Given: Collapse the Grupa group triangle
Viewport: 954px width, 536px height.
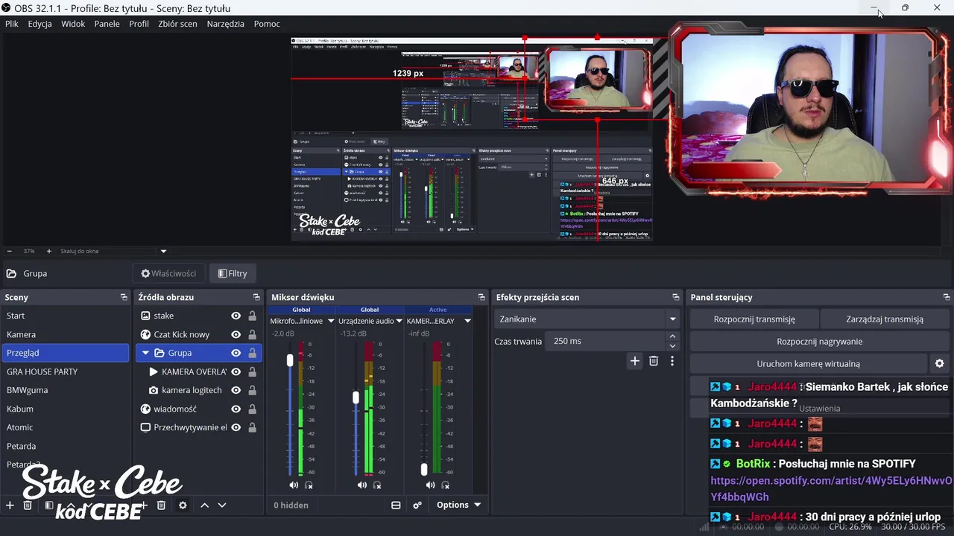Looking at the screenshot, I should point(145,353).
